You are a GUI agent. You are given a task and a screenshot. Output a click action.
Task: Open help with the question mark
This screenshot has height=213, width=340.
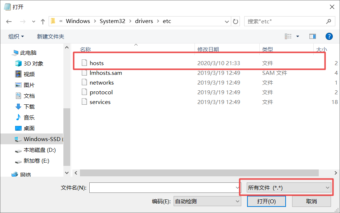329,36
